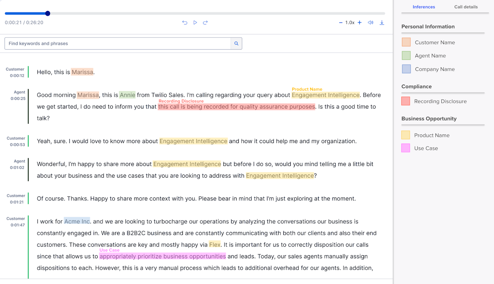The height and width of the screenshot is (284, 494).
Task: Select the Recording Disclosure legend label
Action: (x=440, y=101)
